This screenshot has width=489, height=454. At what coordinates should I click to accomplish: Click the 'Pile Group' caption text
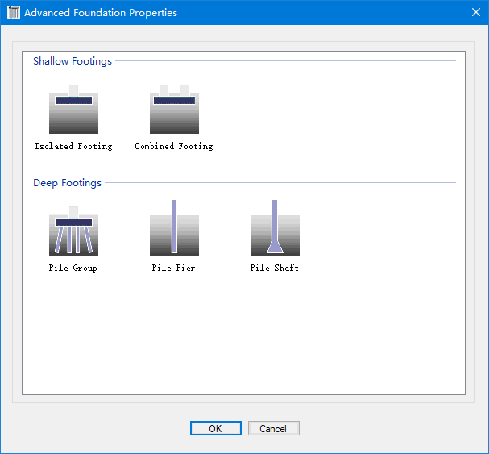[x=73, y=268]
